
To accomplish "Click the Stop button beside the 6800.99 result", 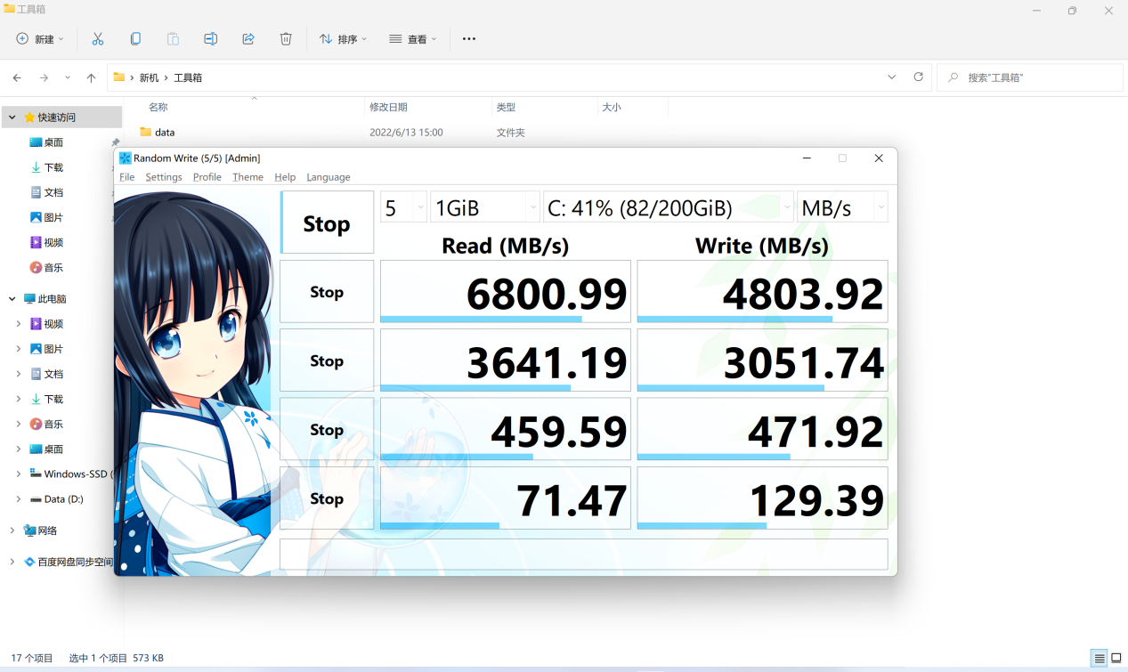I will 327,292.
